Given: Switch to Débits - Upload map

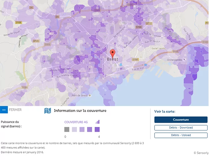Looking at the screenshot, I should (181, 135).
